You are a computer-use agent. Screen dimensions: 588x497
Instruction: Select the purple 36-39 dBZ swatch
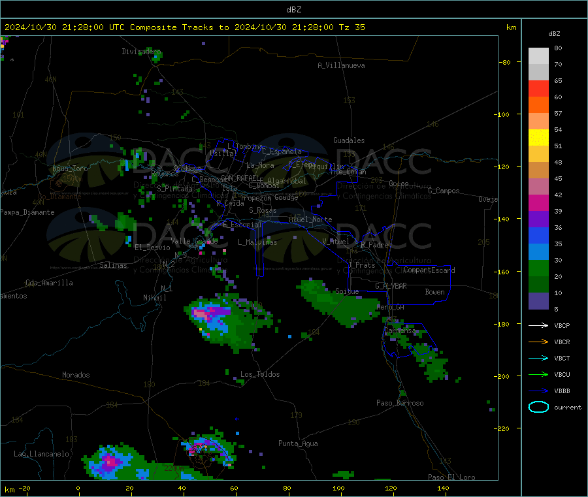coord(538,219)
